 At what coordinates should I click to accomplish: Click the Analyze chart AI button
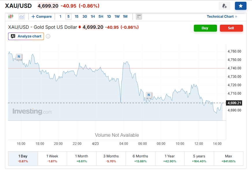click(26, 36)
